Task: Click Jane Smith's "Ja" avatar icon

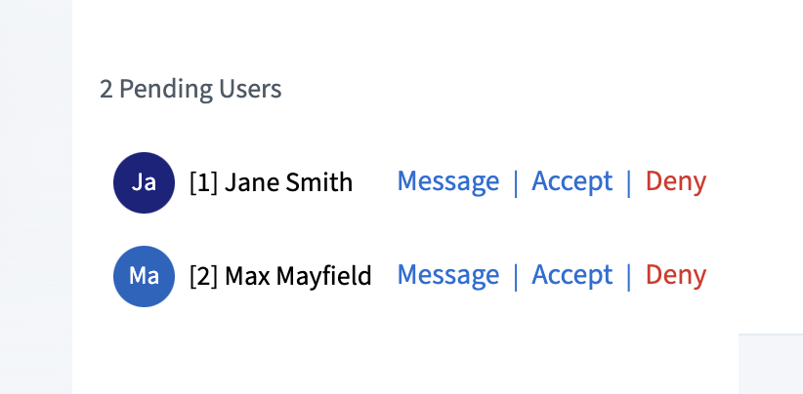Action: coord(144,182)
